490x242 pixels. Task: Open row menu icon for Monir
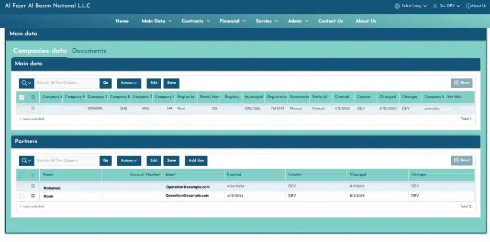[x=33, y=196]
